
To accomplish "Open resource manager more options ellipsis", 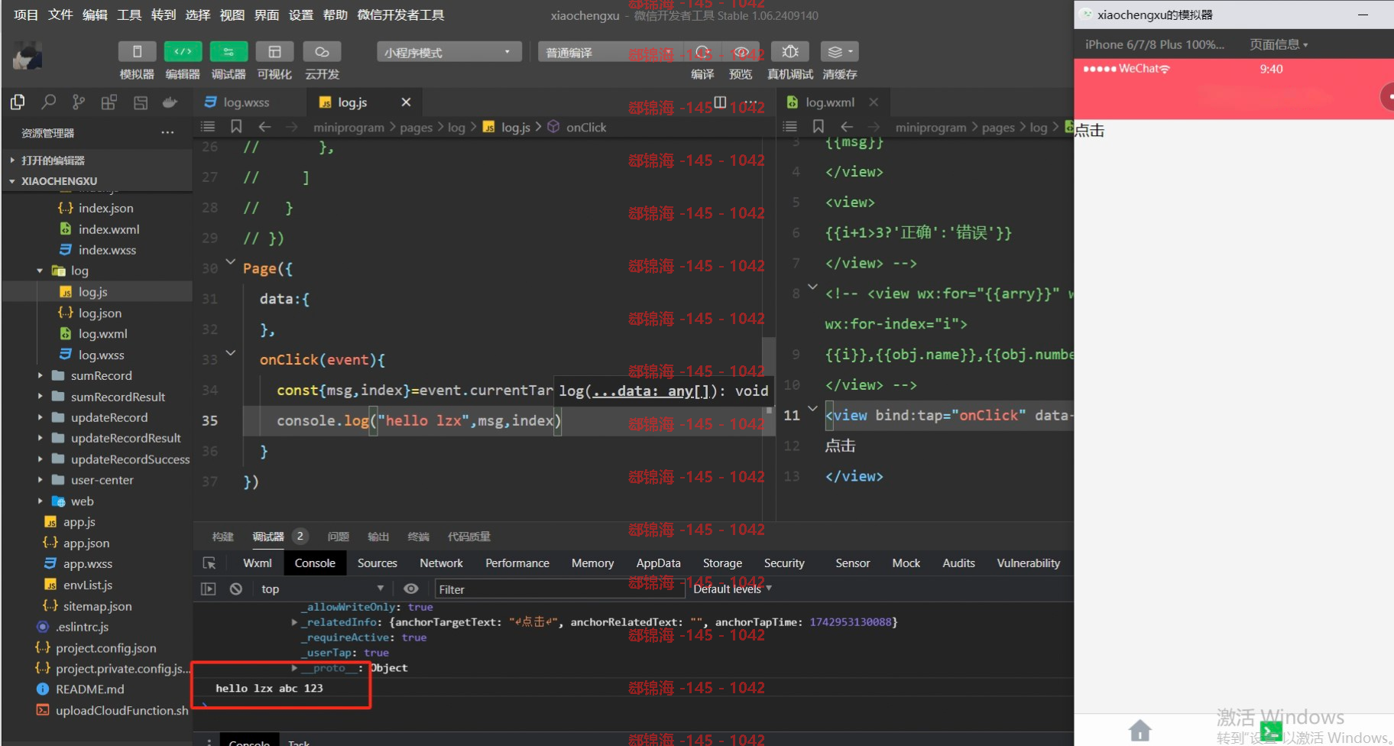I will coord(167,132).
